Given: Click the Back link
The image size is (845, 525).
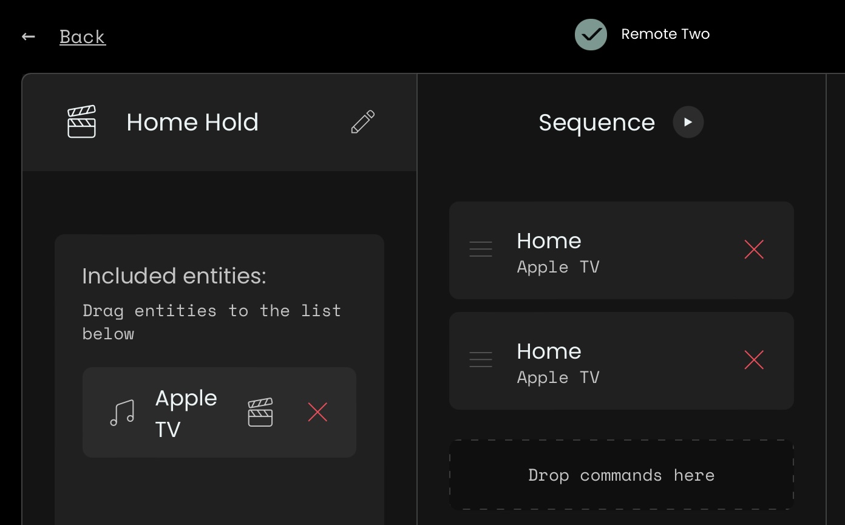Looking at the screenshot, I should [83, 36].
